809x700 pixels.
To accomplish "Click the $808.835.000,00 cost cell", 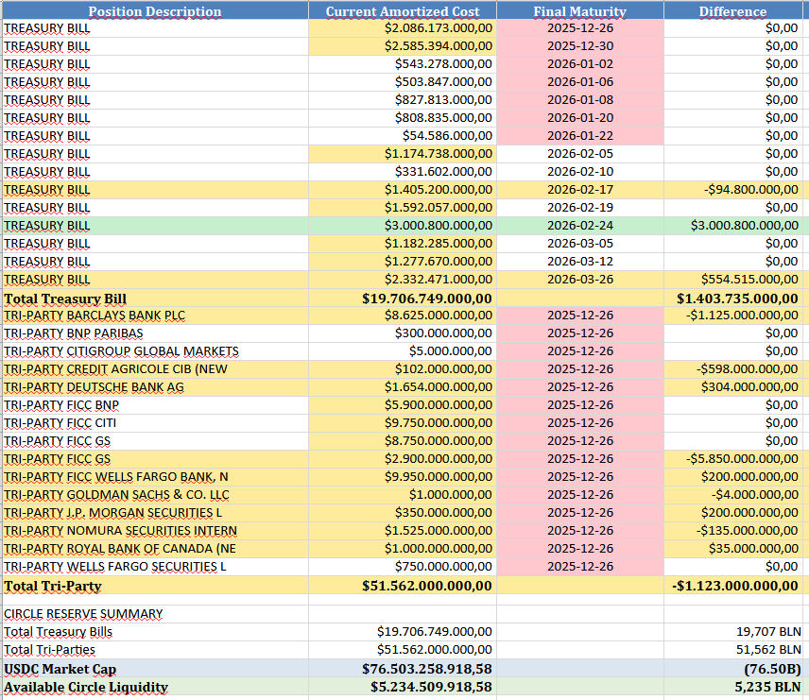I will pos(403,118).
